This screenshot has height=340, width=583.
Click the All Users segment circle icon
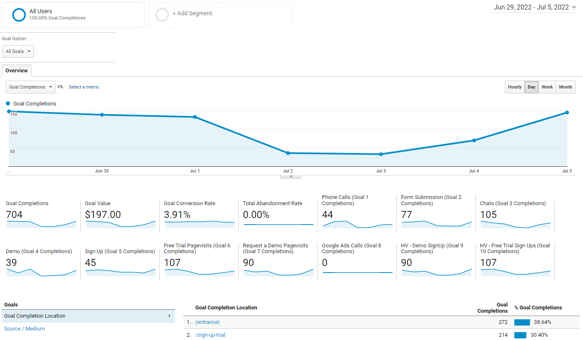click(18, 14)
